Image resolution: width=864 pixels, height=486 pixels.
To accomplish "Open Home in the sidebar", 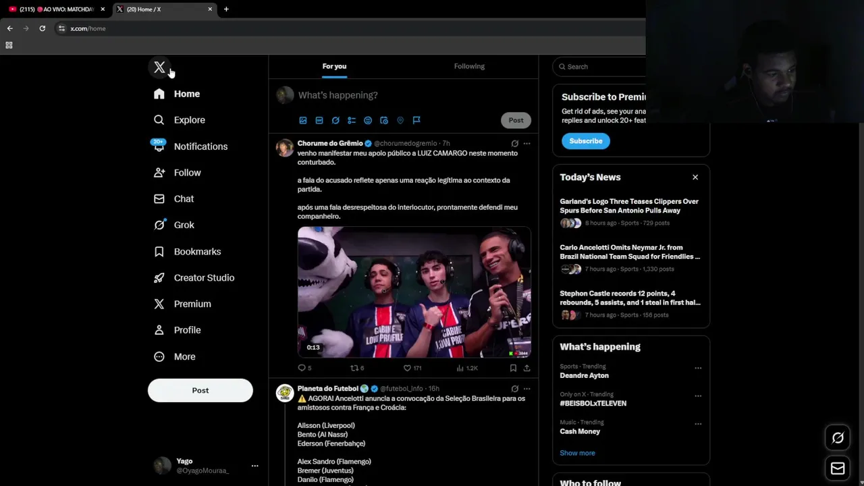I will 177,94.
